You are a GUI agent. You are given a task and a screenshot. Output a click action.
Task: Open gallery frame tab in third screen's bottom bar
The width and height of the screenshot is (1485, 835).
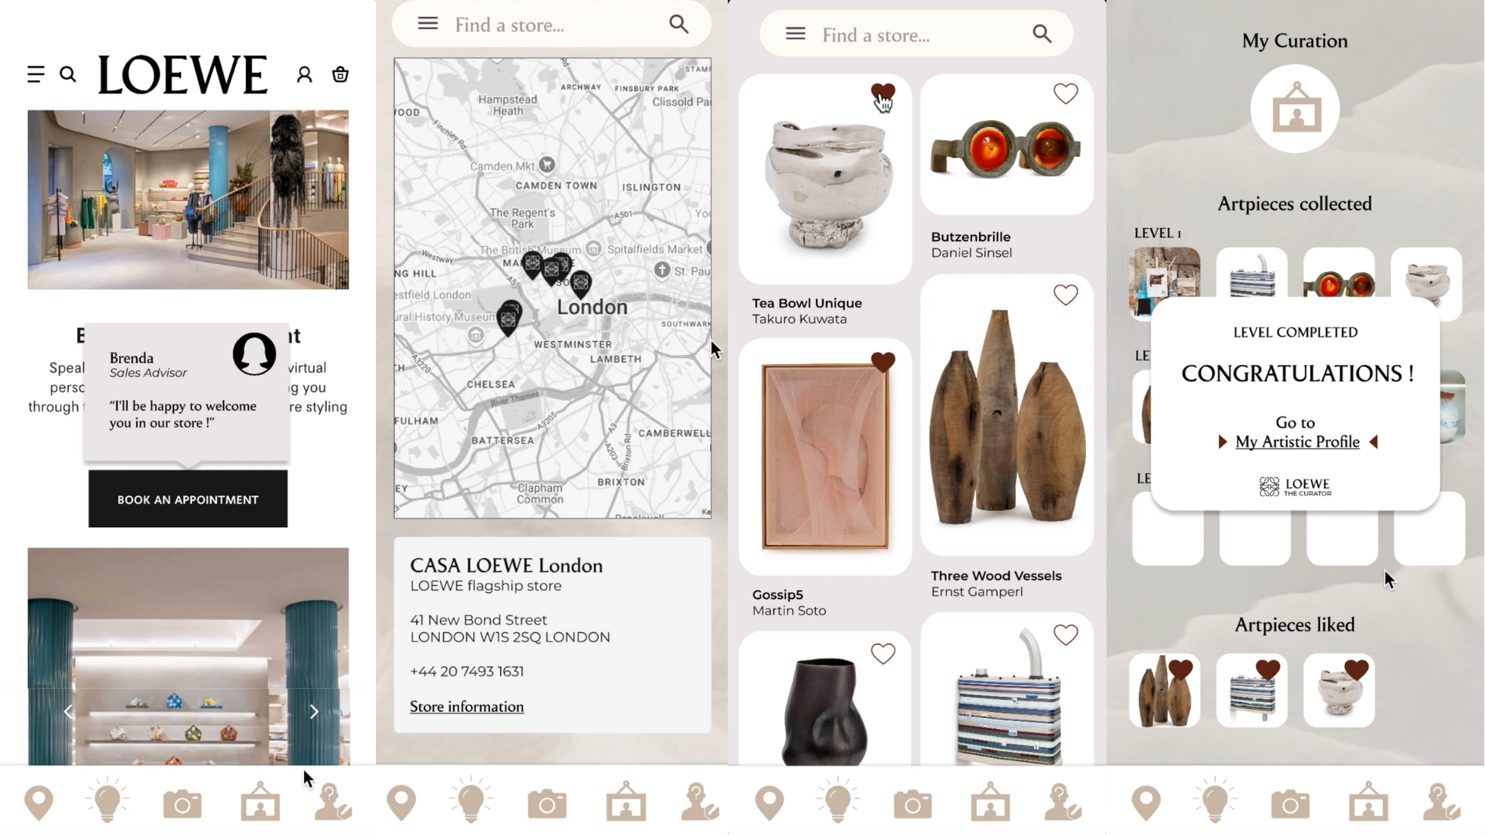(x=990, y=801)
